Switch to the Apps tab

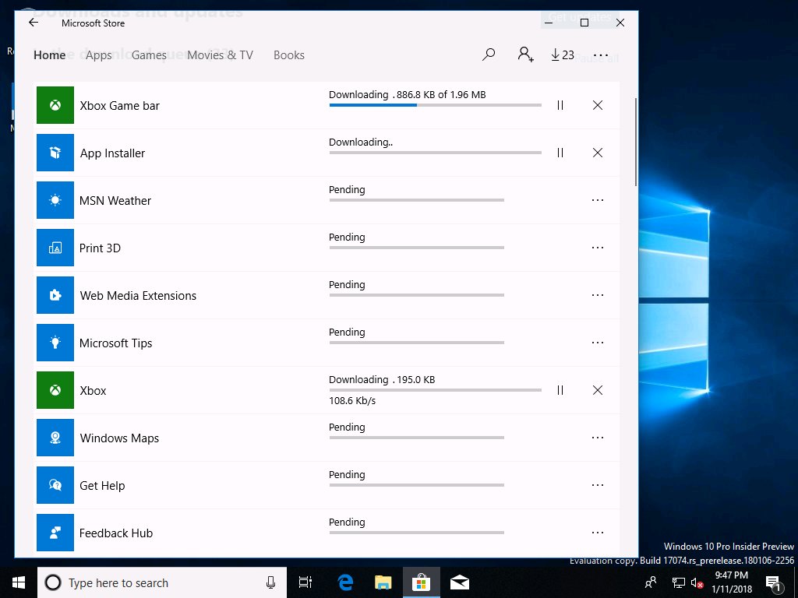click(x=99, y=55)
